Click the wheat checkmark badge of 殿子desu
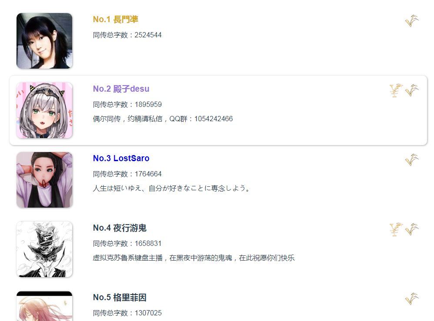This screenshot has width=434, height=321. [x=412, y=90]
